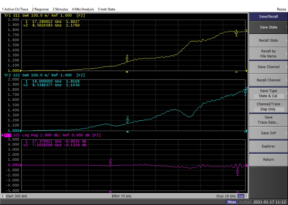Screen dimensions: 288x205
Task: Expand arrow beside Save SnP
Action: tap(286, 133)
